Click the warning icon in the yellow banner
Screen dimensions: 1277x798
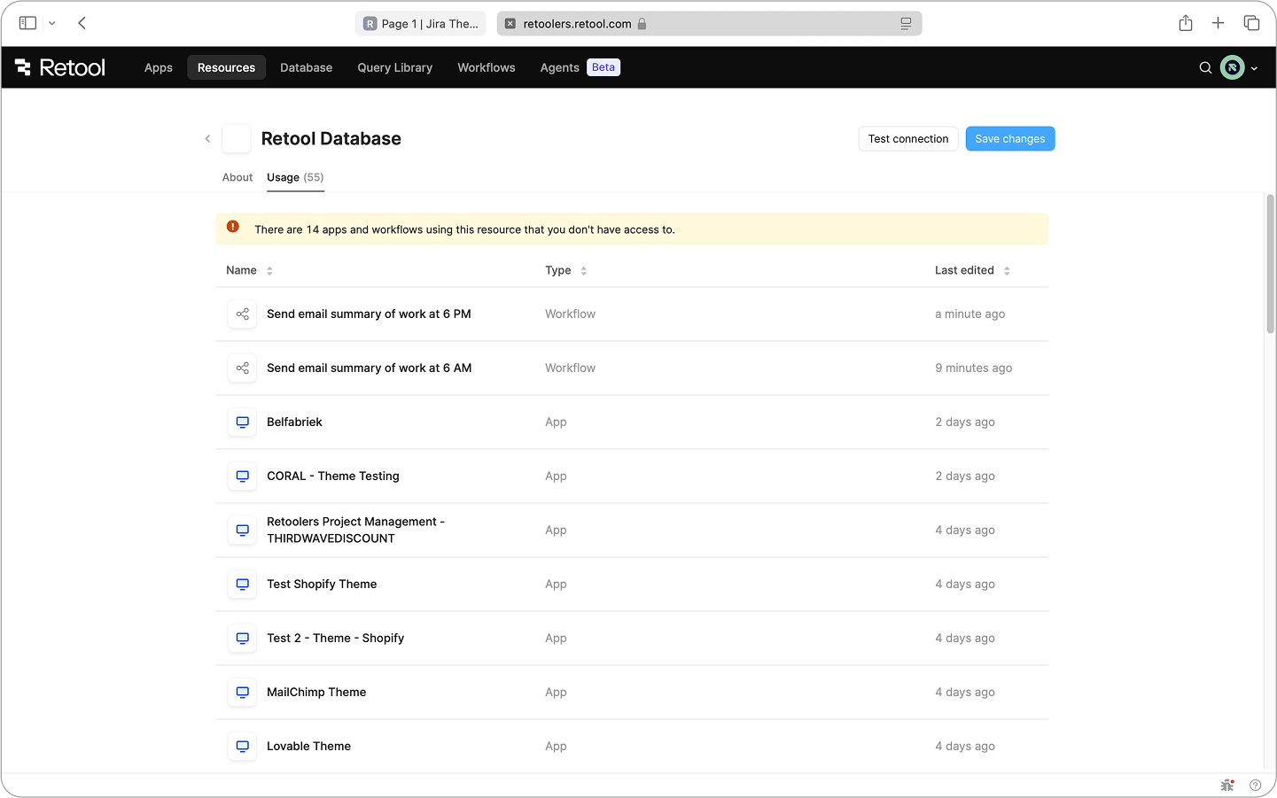tap(233, 227)
